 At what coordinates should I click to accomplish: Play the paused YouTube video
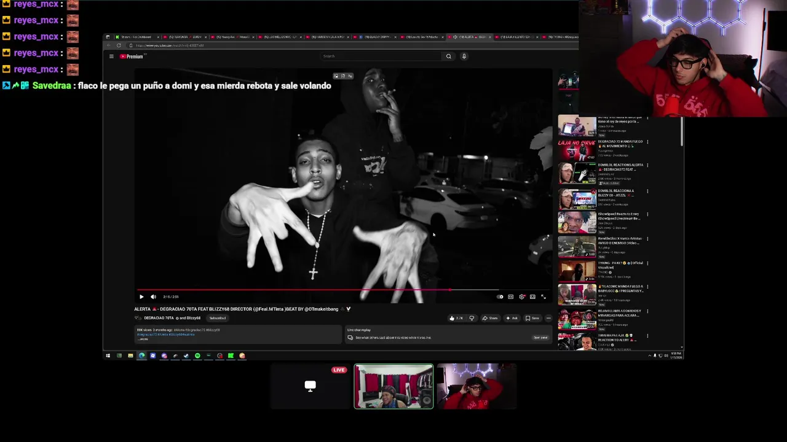point(141,297)
